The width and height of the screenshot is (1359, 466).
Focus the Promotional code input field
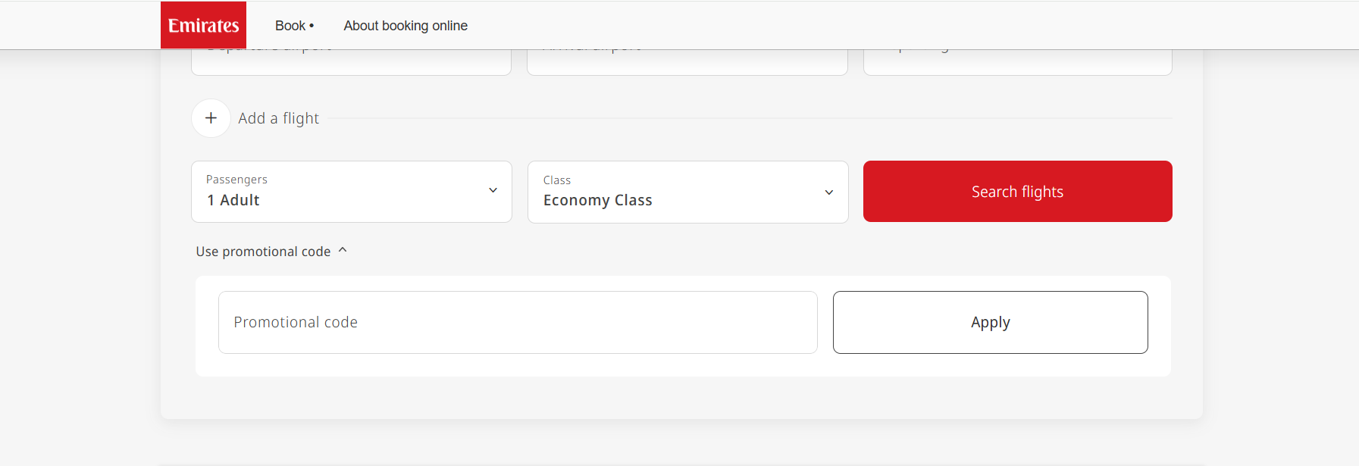point(518,322)
